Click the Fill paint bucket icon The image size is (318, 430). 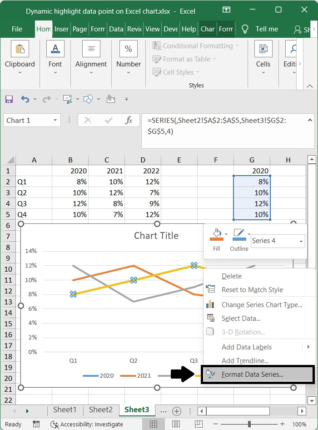[x=217, y=235]
